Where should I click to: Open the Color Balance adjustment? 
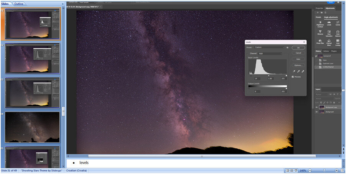[338, 31]
